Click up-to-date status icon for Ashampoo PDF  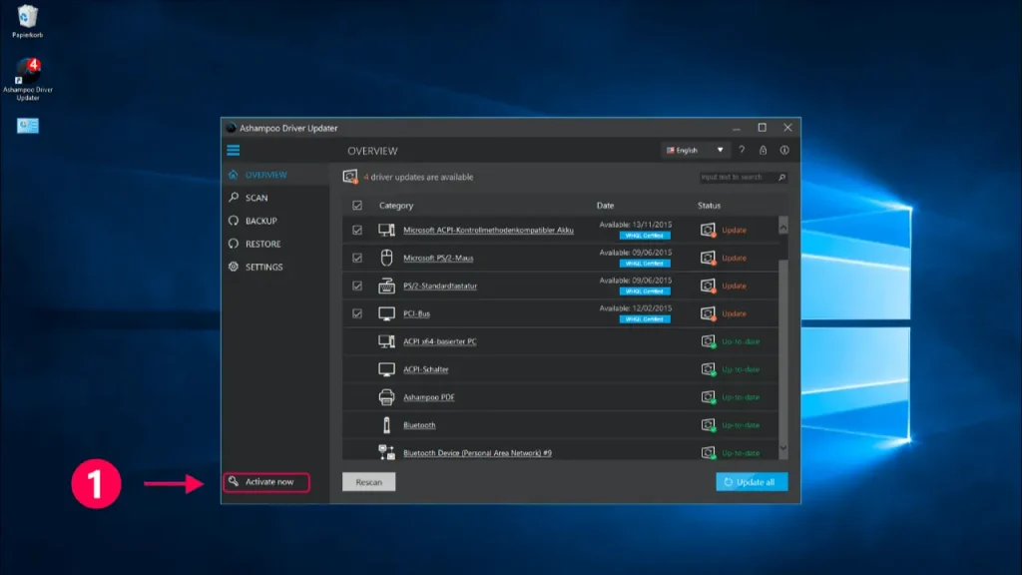pos(708,397)
